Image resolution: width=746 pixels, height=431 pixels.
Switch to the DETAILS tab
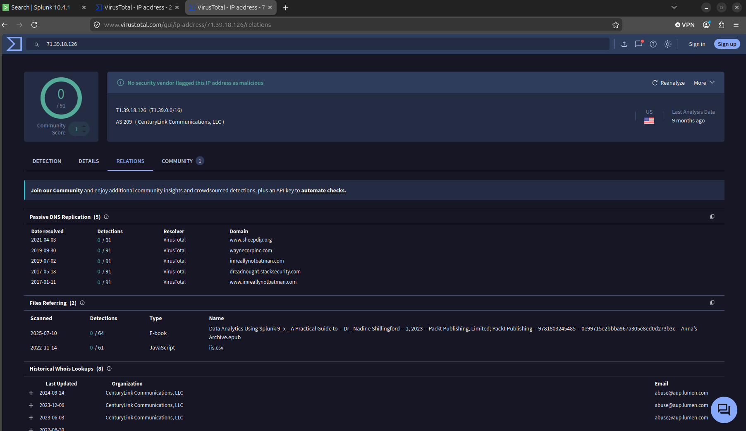[x=89, y=161]
